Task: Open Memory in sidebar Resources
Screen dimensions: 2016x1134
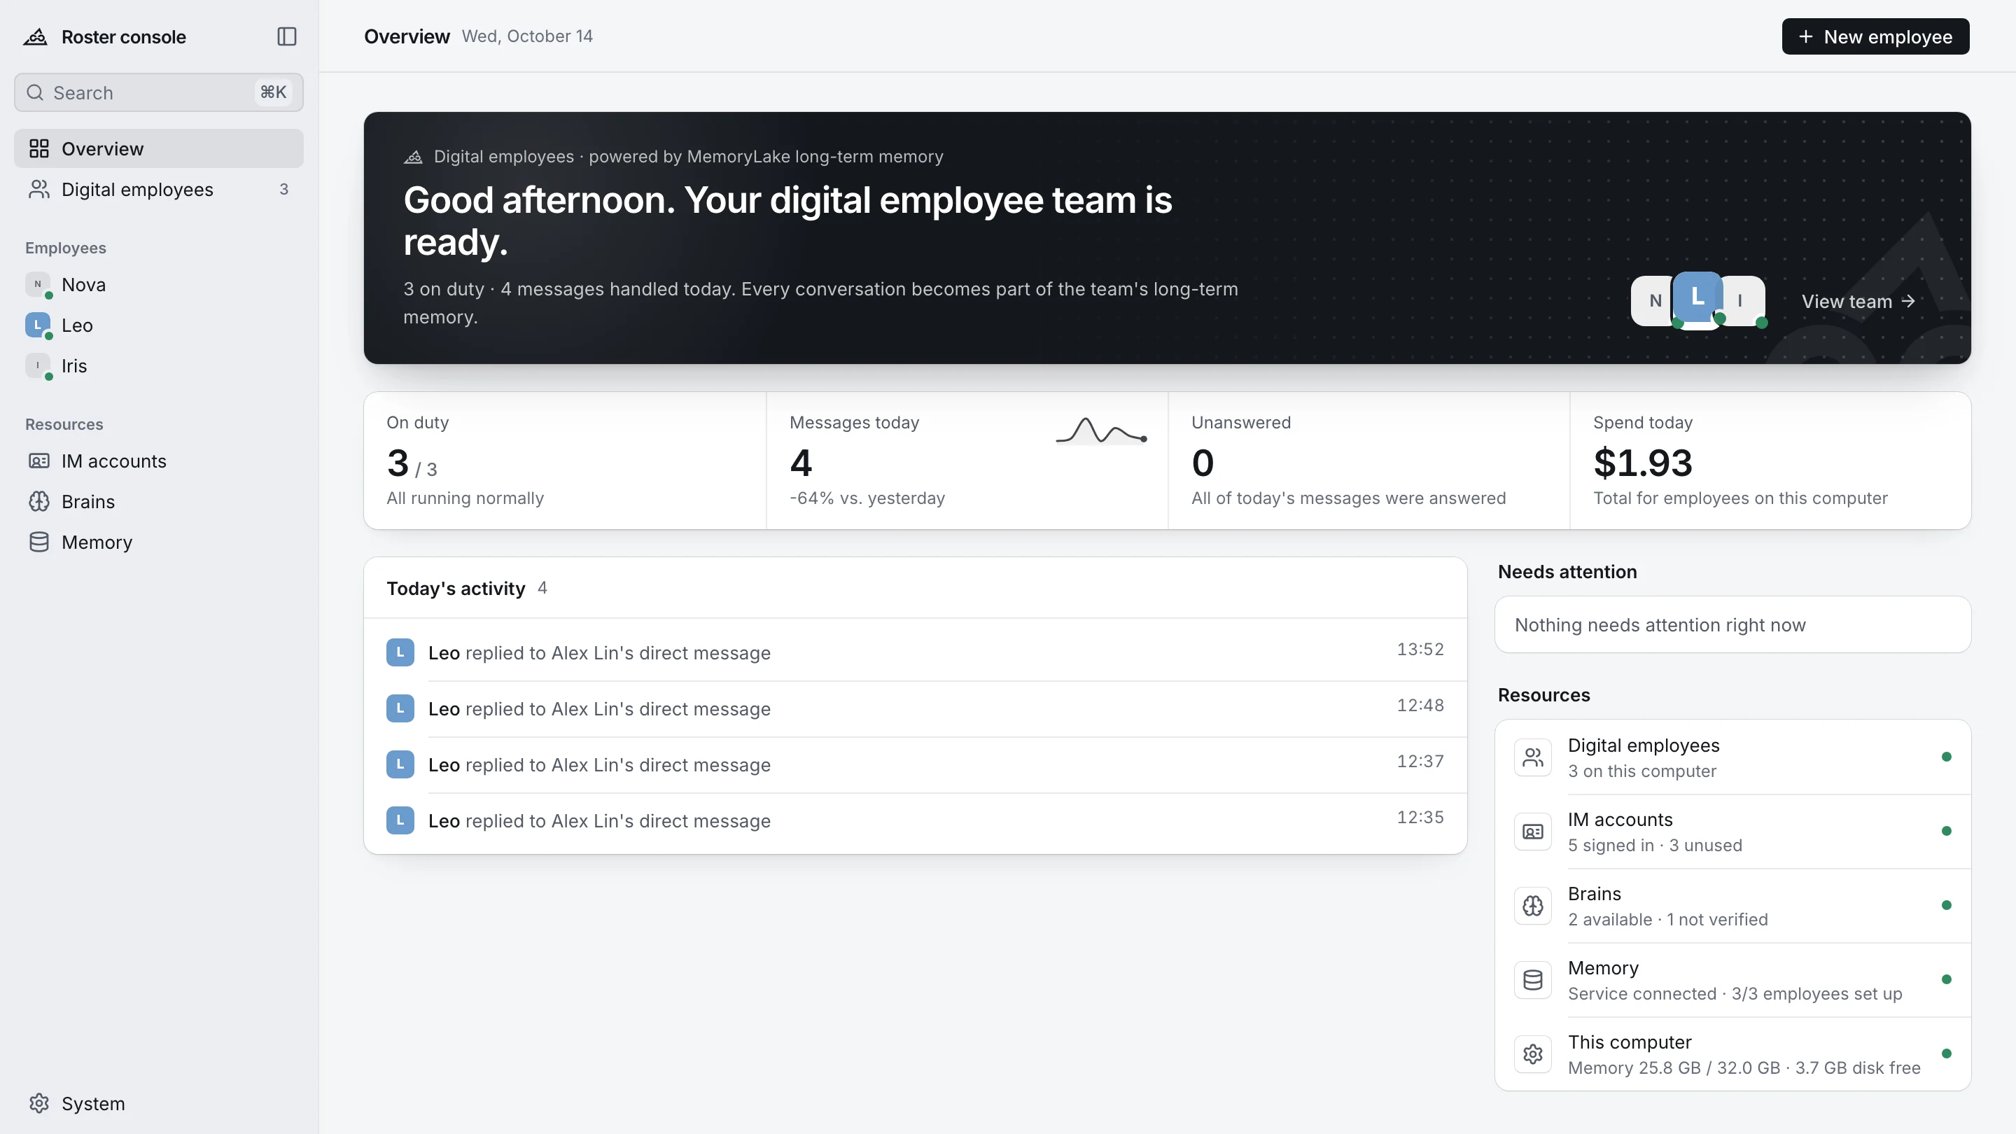Action: 158,542
